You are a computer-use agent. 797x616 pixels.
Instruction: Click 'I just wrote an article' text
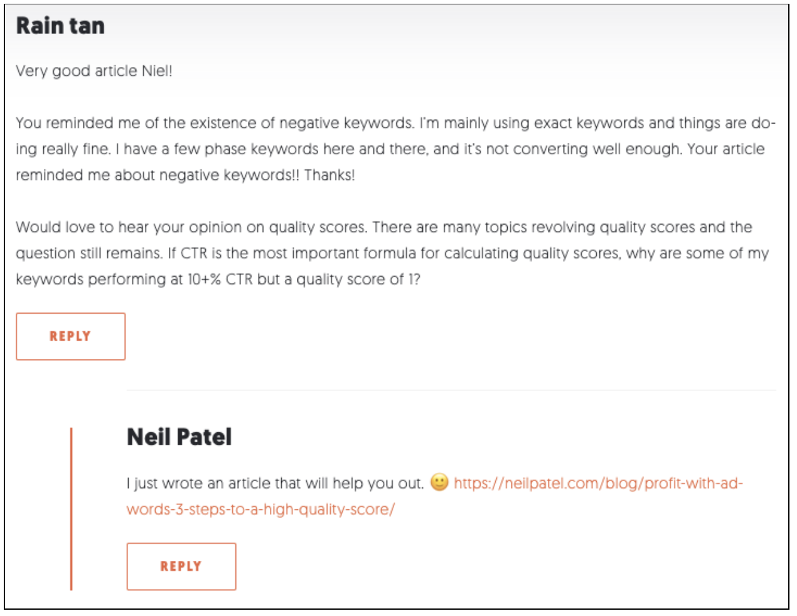(x=275, y=483)
